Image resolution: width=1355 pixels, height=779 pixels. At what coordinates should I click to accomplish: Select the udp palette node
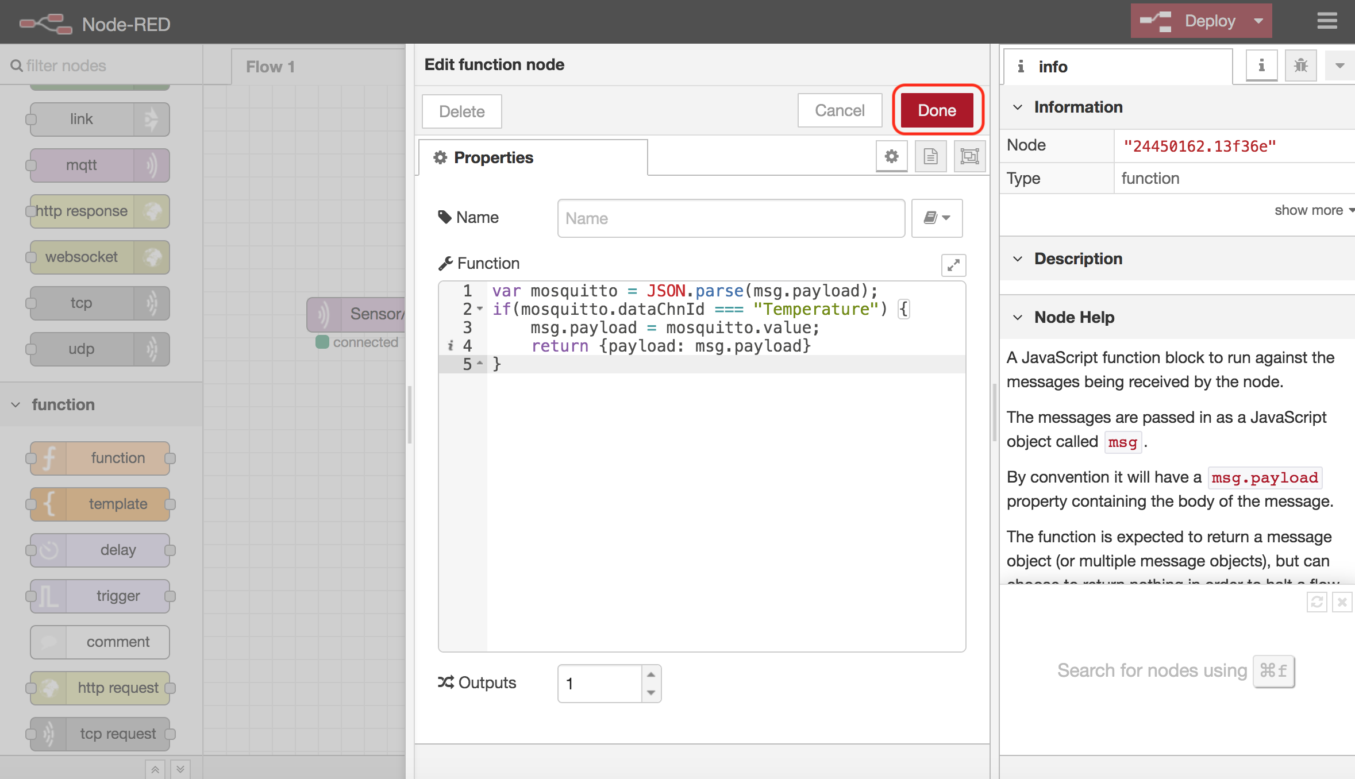[x=100, y=349]
